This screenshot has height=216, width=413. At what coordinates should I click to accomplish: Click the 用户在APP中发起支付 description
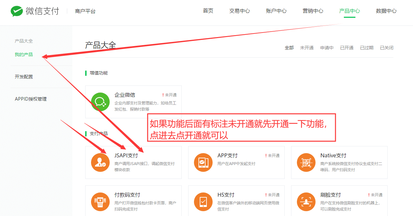coord(236,163)
